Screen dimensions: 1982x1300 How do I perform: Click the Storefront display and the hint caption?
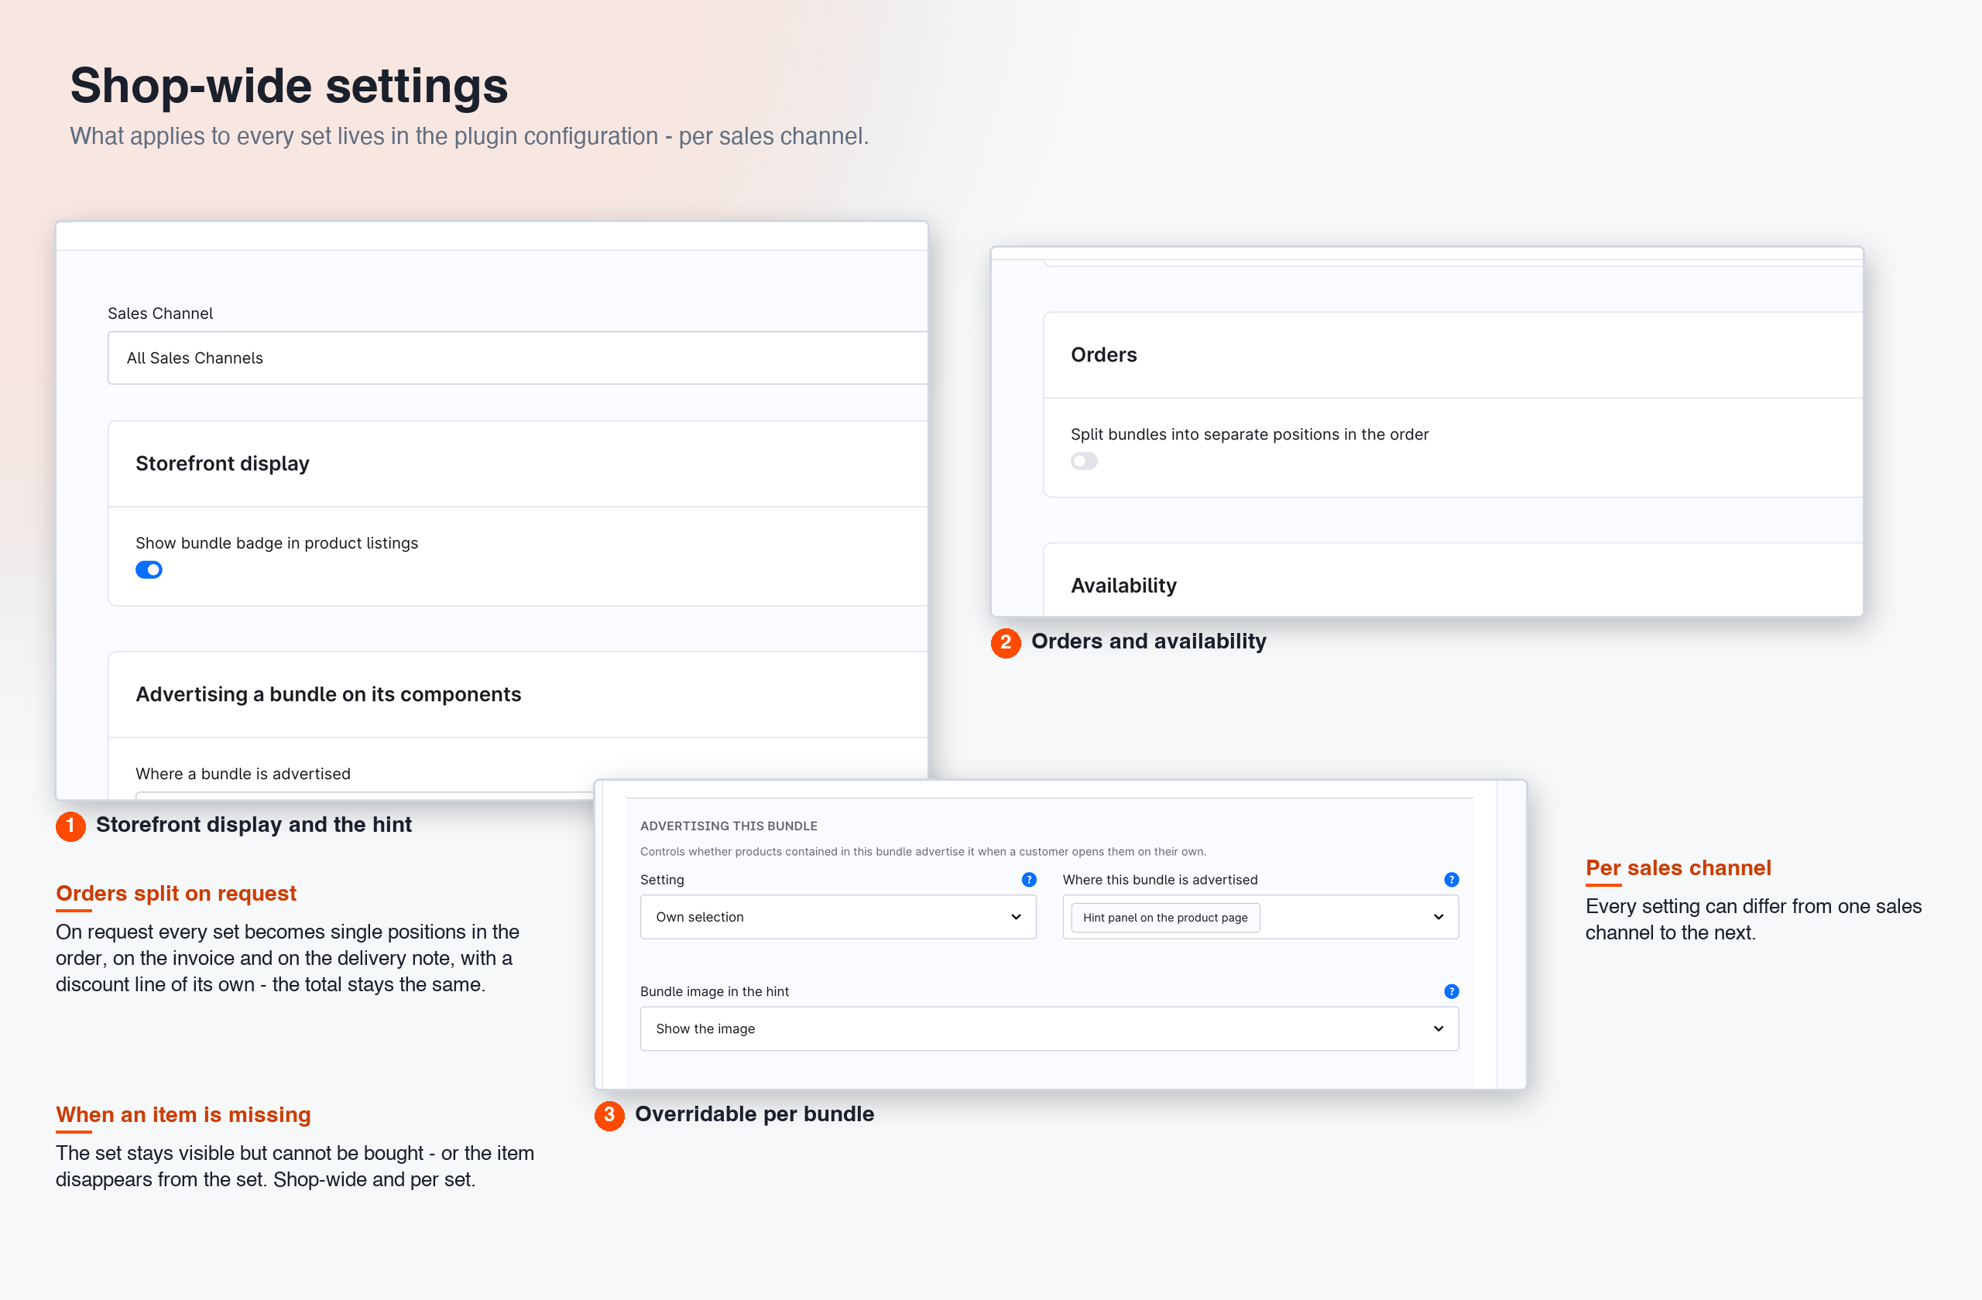[254, 825]
